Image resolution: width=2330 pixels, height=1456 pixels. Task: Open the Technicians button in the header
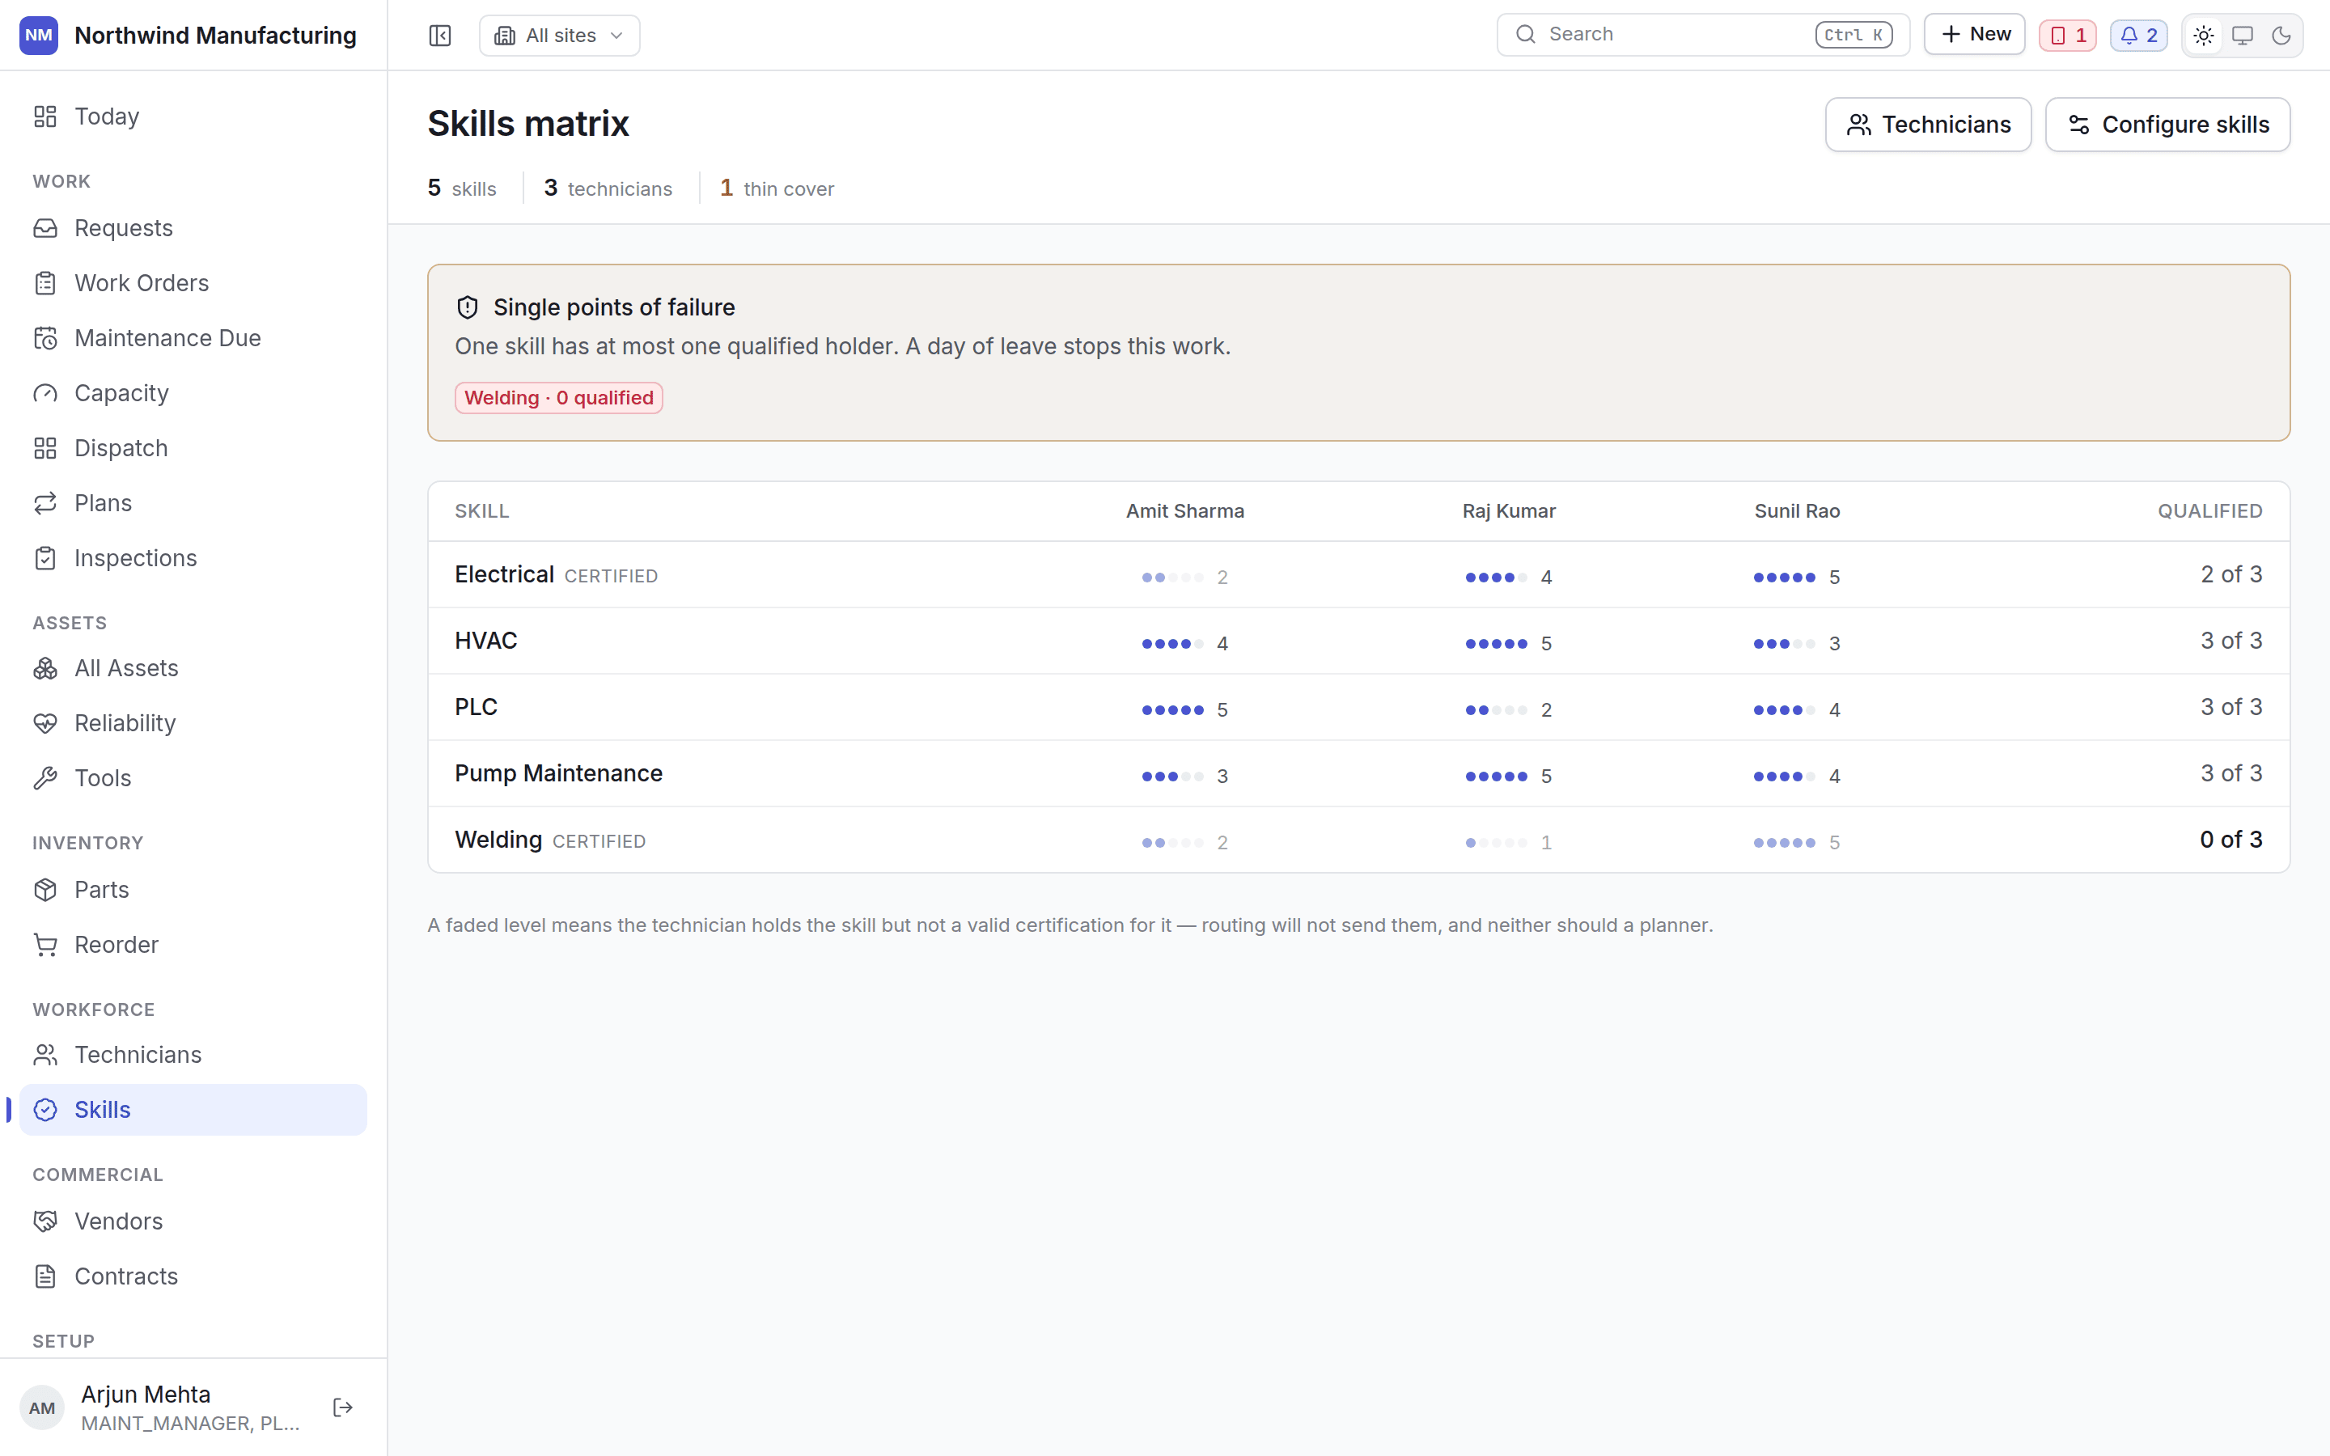[x=1928, y=125]
